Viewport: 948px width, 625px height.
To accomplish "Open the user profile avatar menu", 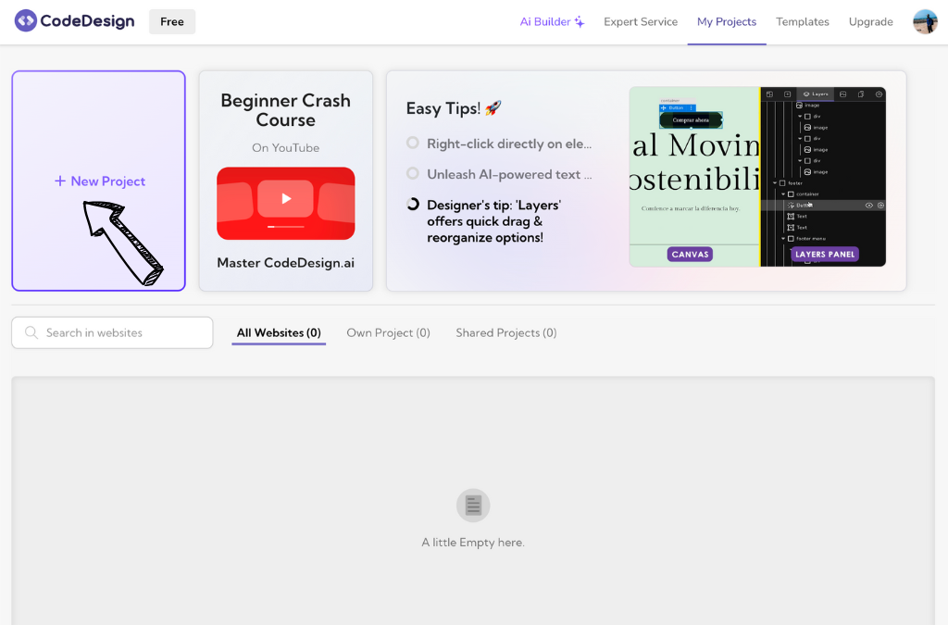I will 925,22.
